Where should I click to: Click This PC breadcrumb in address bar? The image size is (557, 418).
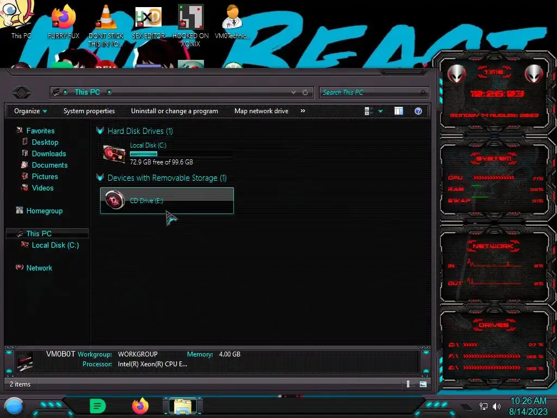coord(87,92)
